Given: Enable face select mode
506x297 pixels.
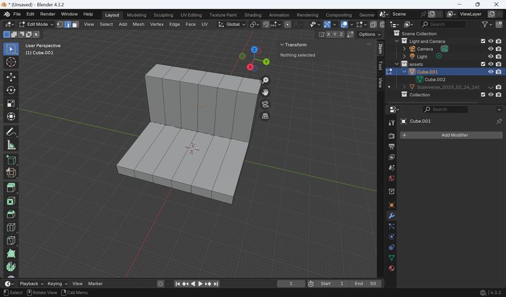Looking at the screenshot, I should tap(75, 25).
